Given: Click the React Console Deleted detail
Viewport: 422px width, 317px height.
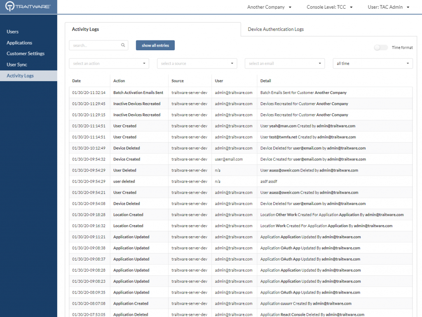Looking at the screenshot, I should click(x=312, y=315).
